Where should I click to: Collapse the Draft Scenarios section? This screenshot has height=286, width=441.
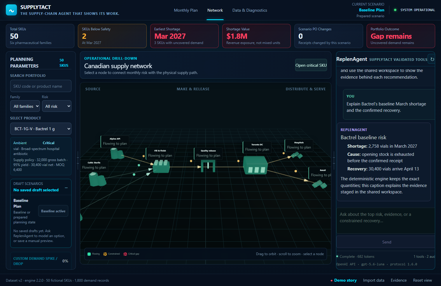[66, 188]
